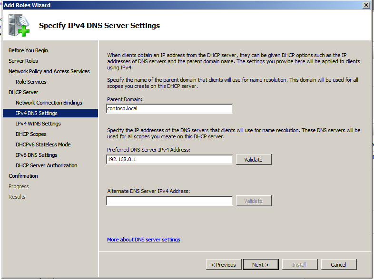Validate the preferred DNS server address
This screenshot has height=279, width=374.
click(x=254, y=160)
